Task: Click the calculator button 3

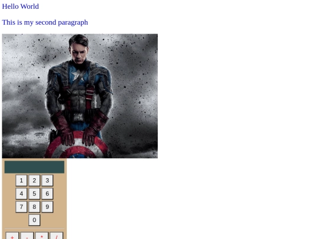Action: pos(47,181)
